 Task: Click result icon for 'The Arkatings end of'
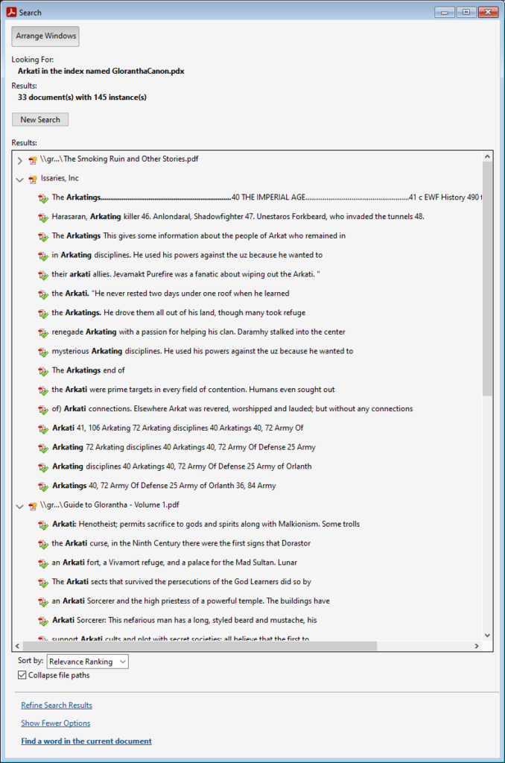click(43, 371)
